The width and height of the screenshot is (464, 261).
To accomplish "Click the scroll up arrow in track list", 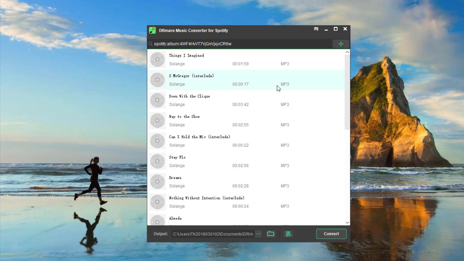I will pyautogui.click(x=348, y=52).
